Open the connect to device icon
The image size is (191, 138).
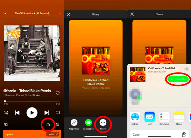tap(6, 125)
